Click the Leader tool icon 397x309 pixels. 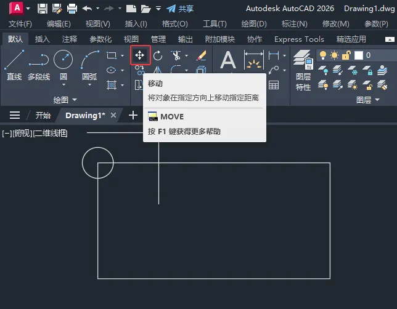274,70
